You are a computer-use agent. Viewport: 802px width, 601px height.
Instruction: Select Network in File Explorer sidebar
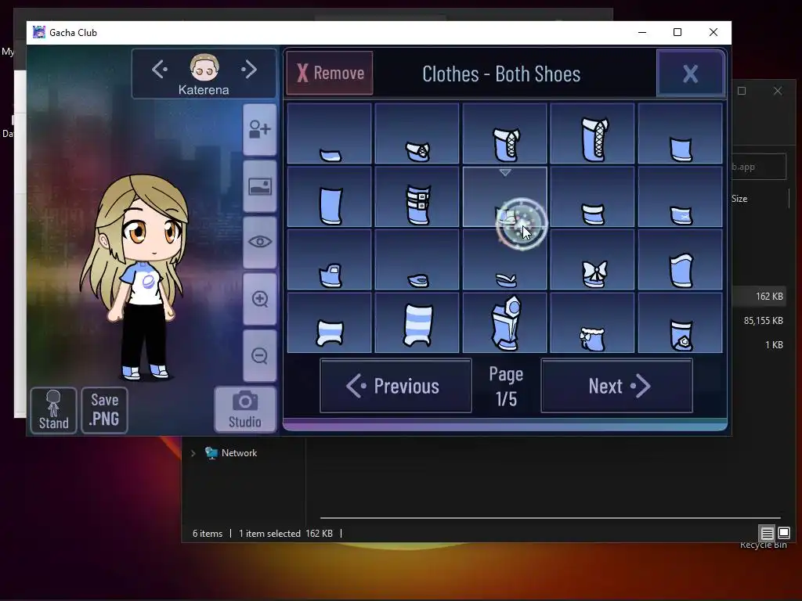coord(239,453)
